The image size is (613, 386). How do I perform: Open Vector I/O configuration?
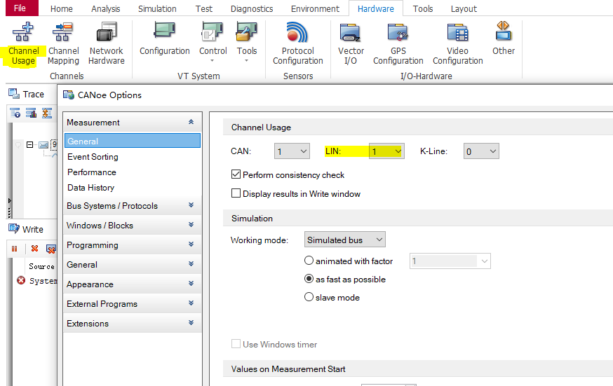pos(351,43)
